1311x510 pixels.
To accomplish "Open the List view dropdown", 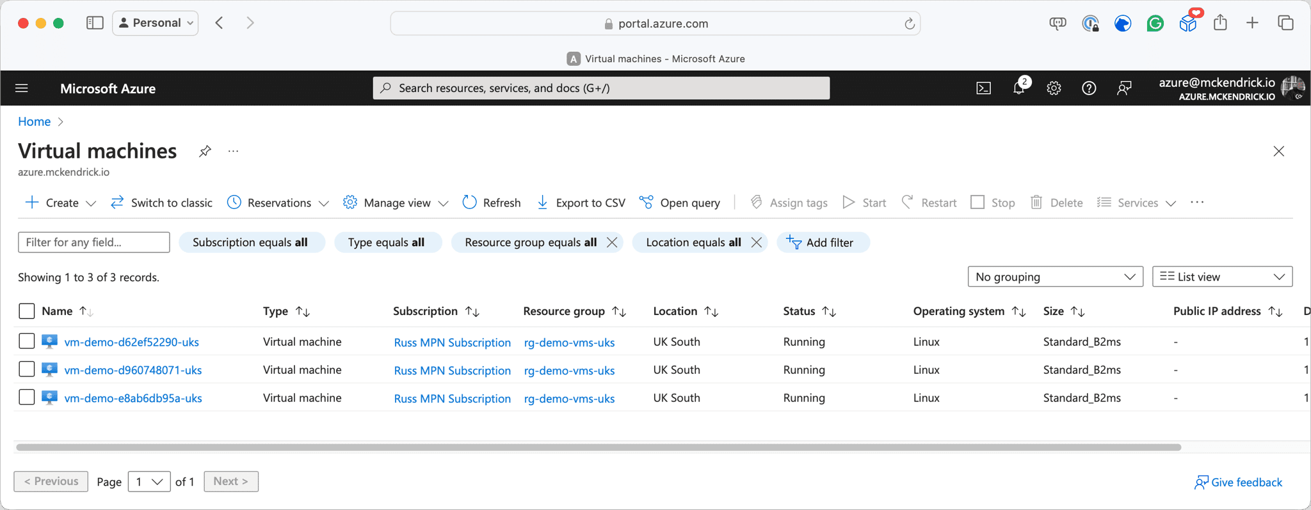I will (x=1221, y=277).
